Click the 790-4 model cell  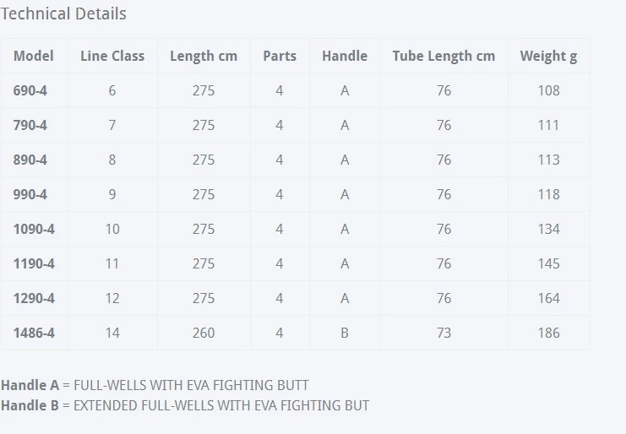(x=30, y=125)
